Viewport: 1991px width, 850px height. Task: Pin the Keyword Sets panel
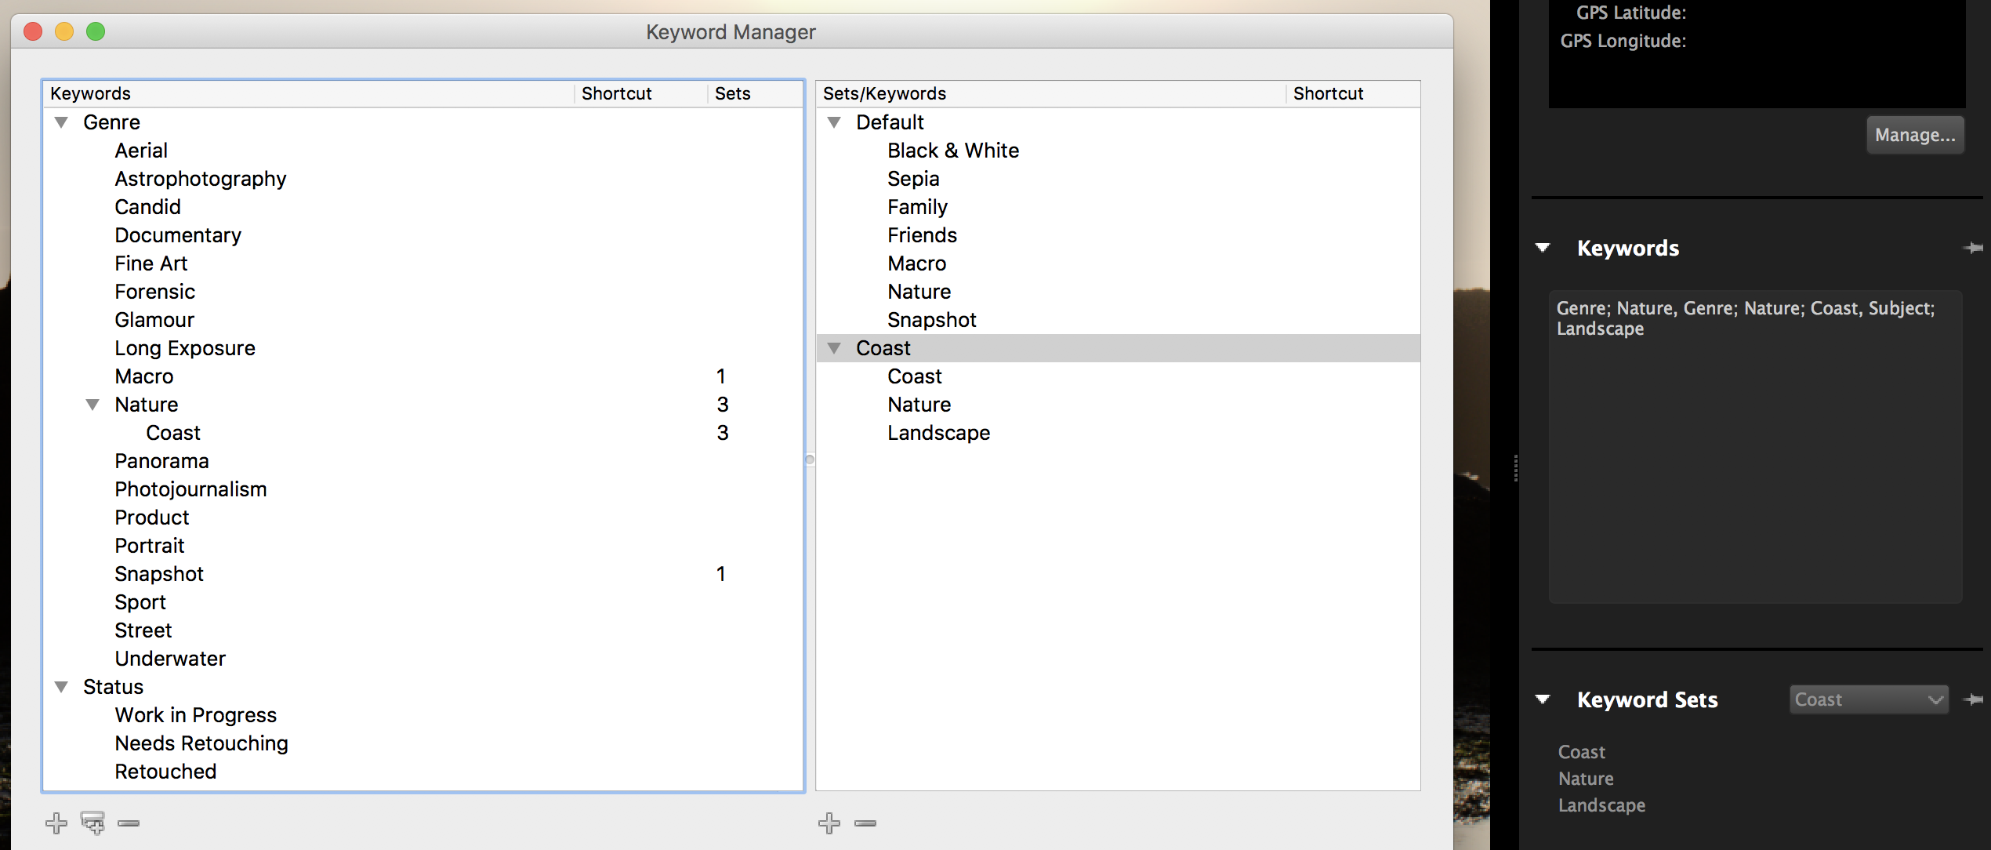point(1973,699)
